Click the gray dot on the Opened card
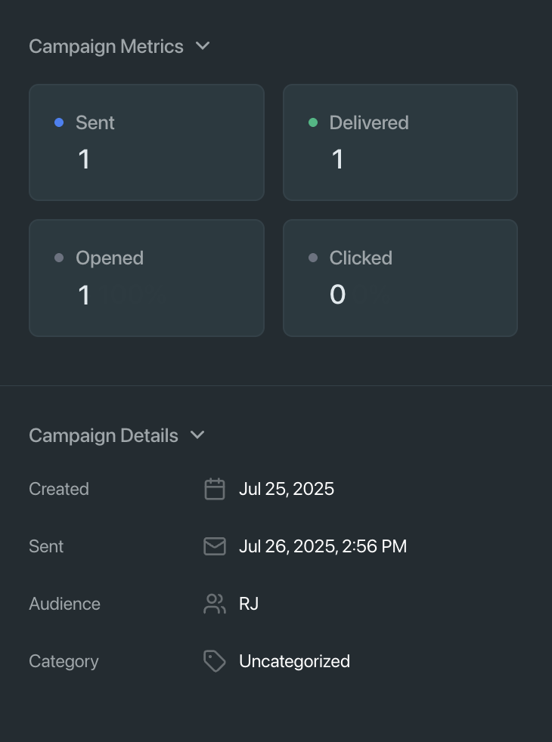Viewport: 552px width, 742px height. pos(60,258)
